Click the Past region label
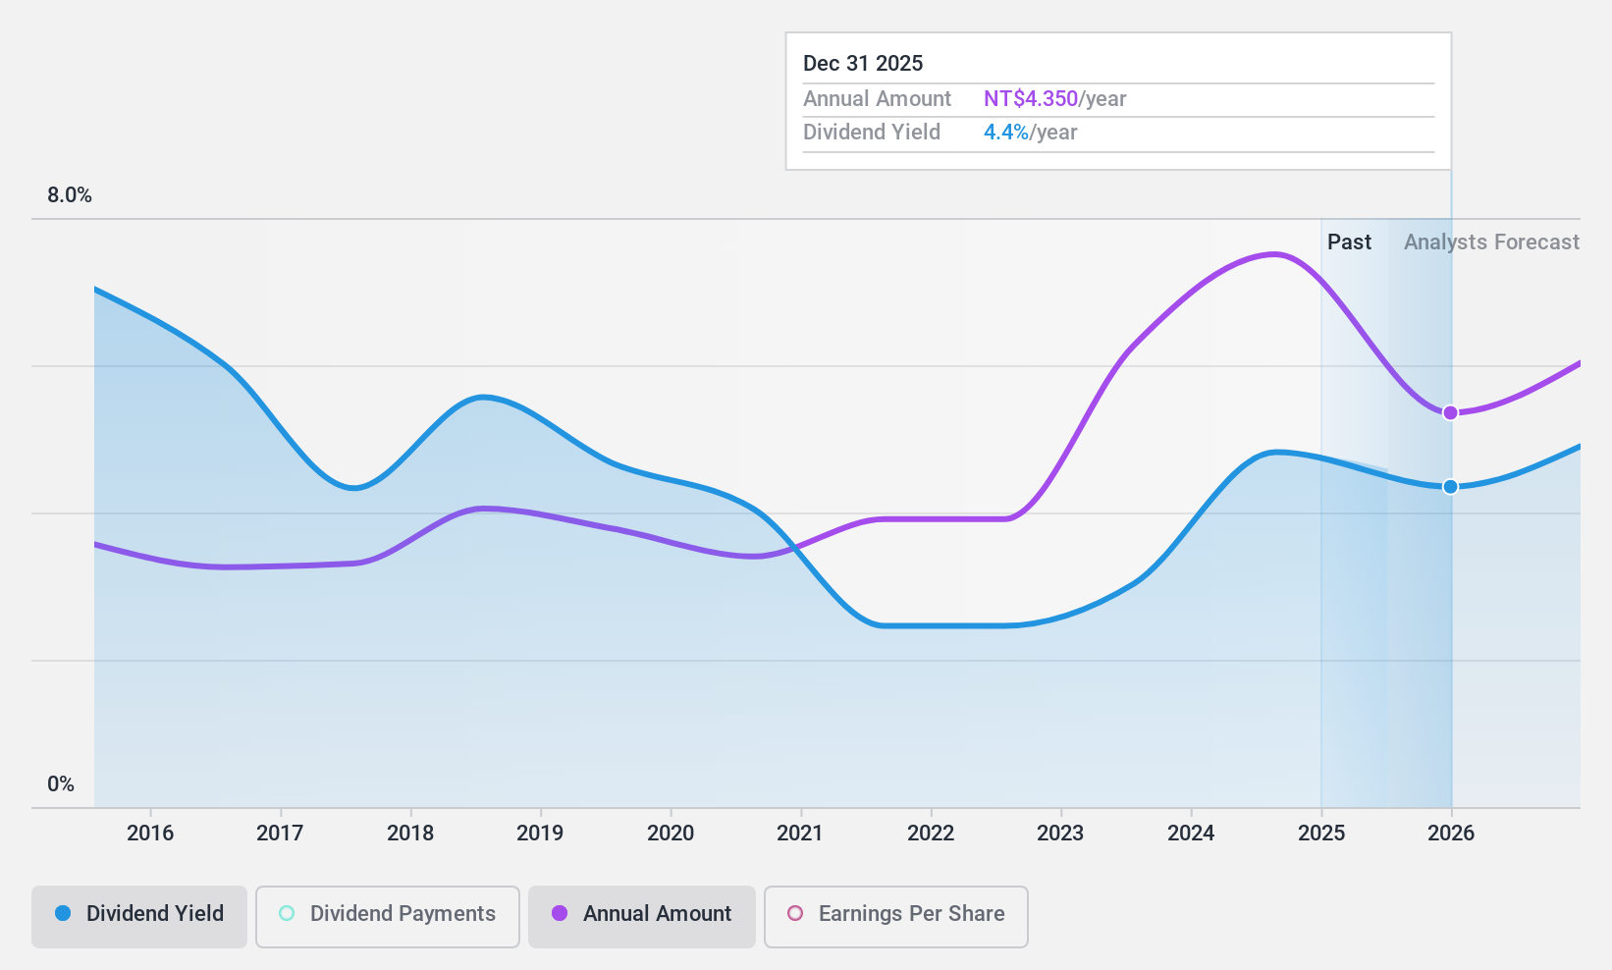Screen dimensions: 1612x970 coord(1349,242)
